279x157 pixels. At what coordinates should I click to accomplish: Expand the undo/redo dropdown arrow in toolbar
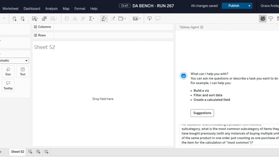[4, 18]
